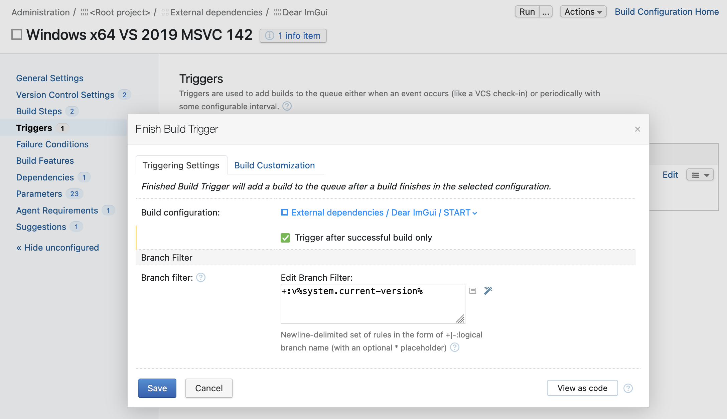Open the Run options ellipsis button
This screenshot has height=419, width=727.
point(546,12)
